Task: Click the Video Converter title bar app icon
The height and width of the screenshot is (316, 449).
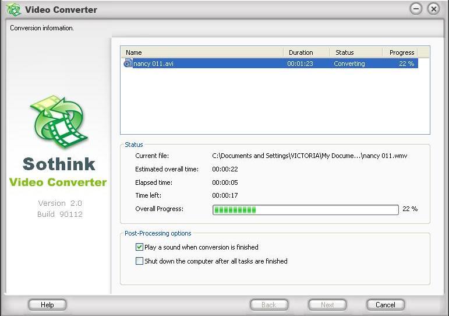Action: (x=13, y=9)
